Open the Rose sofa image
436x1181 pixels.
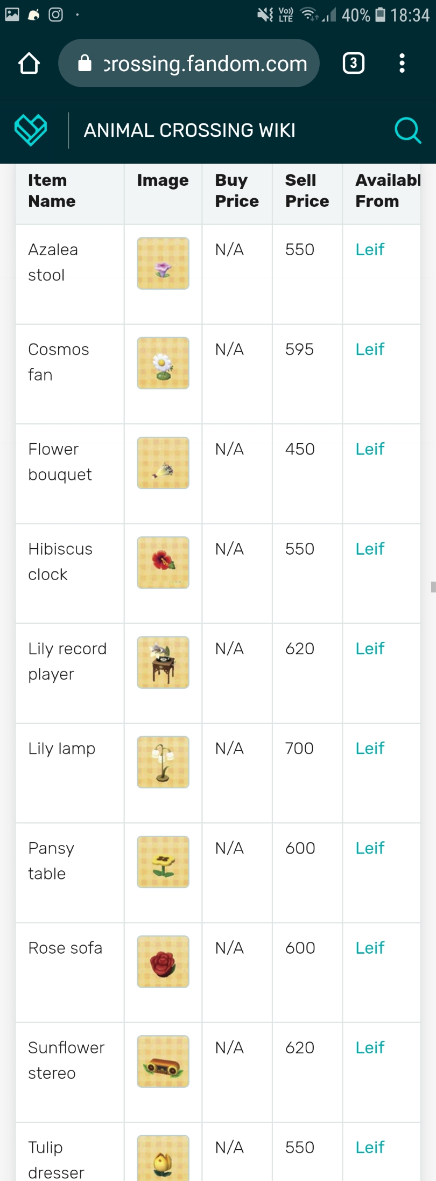[163, 961]
